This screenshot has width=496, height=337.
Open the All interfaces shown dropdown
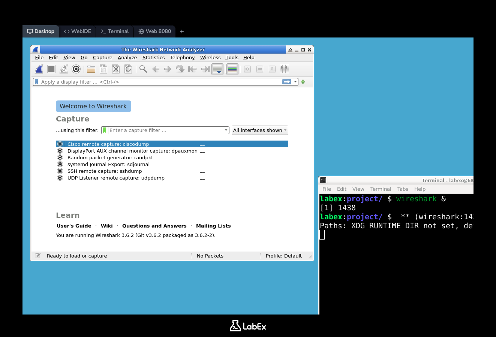tap(260, 130)
